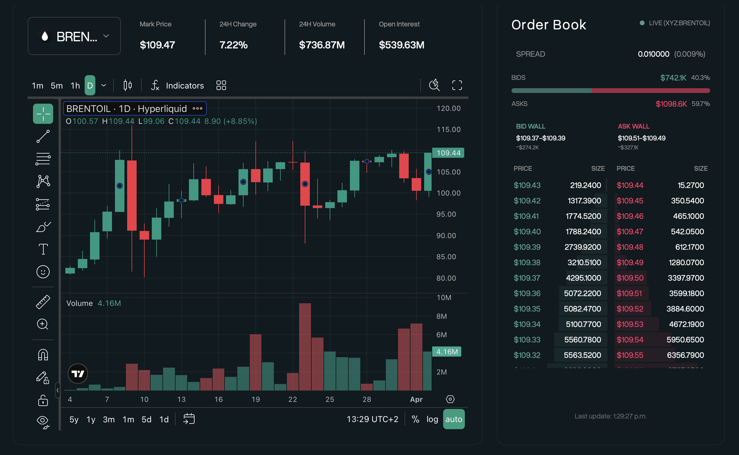This screenshot has height=455, width=739.
Task: Click the 109.44 current price label
Action: pyautogui.click(x=448, y=153)
